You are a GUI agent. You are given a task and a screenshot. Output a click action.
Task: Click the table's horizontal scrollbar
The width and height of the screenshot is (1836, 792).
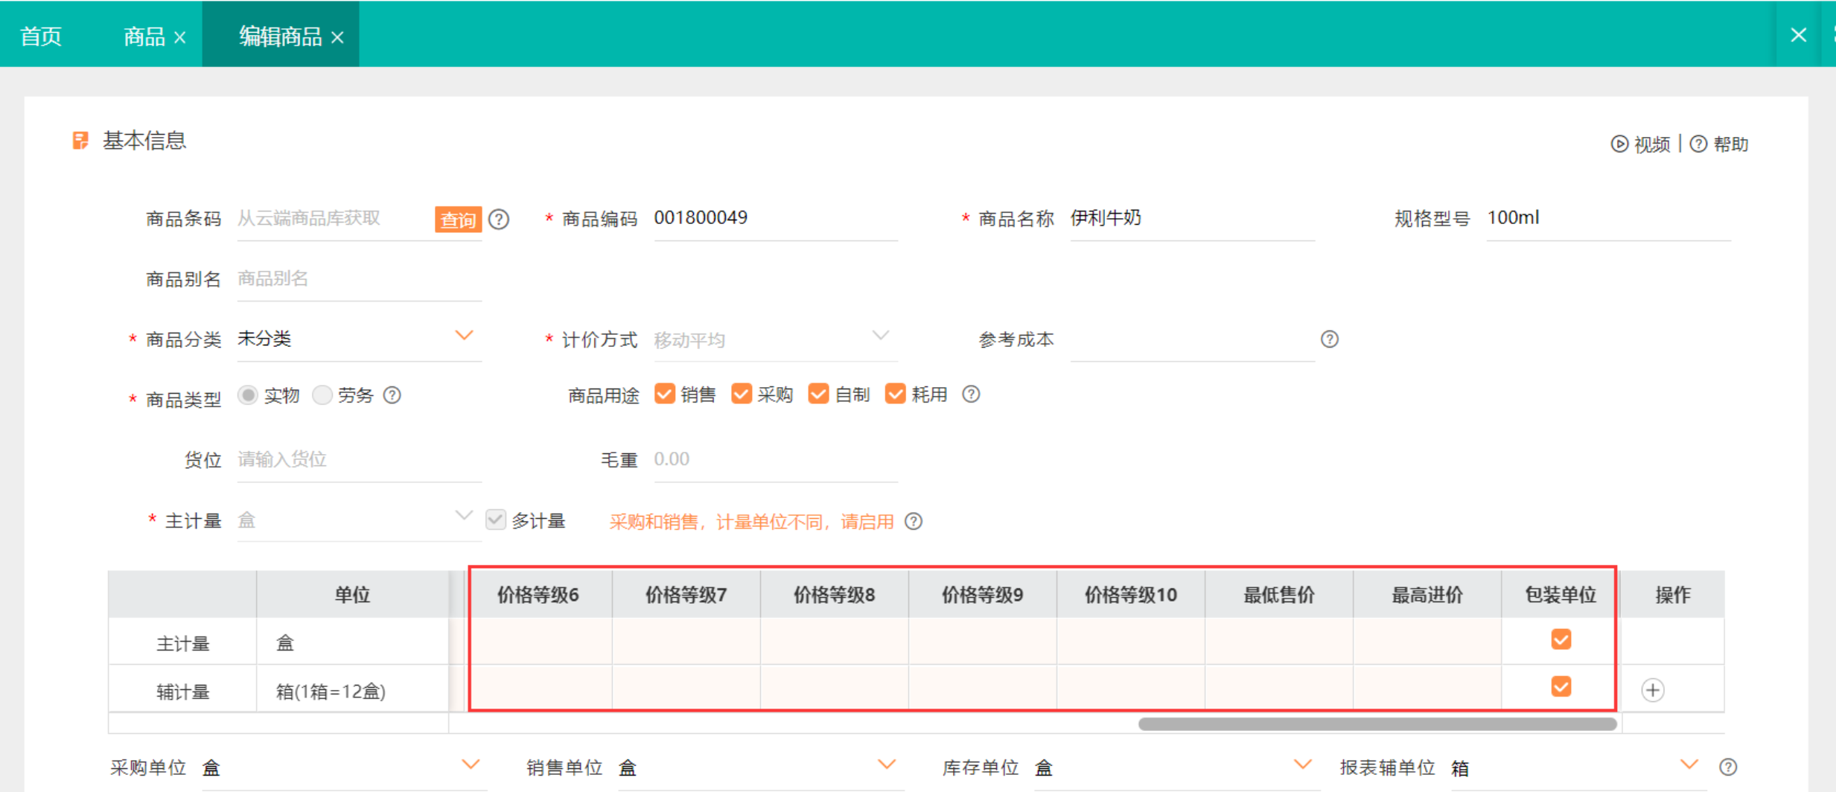(x=1377, y=724)
